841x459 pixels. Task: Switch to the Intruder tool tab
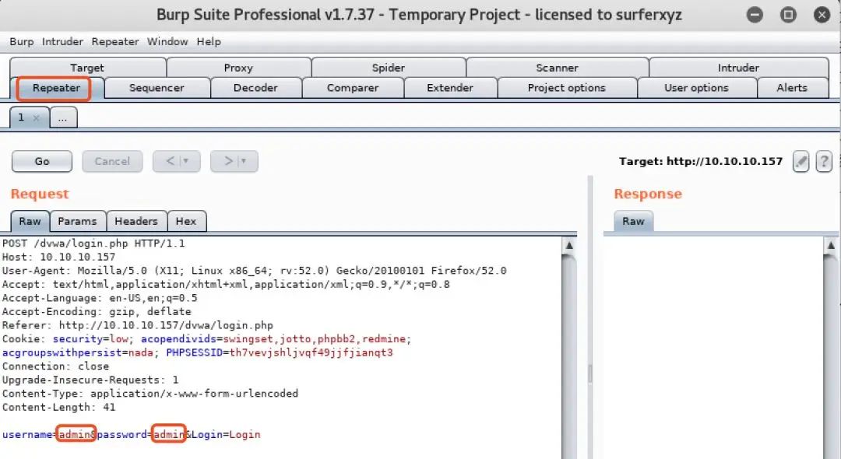[x=738, y=68]
